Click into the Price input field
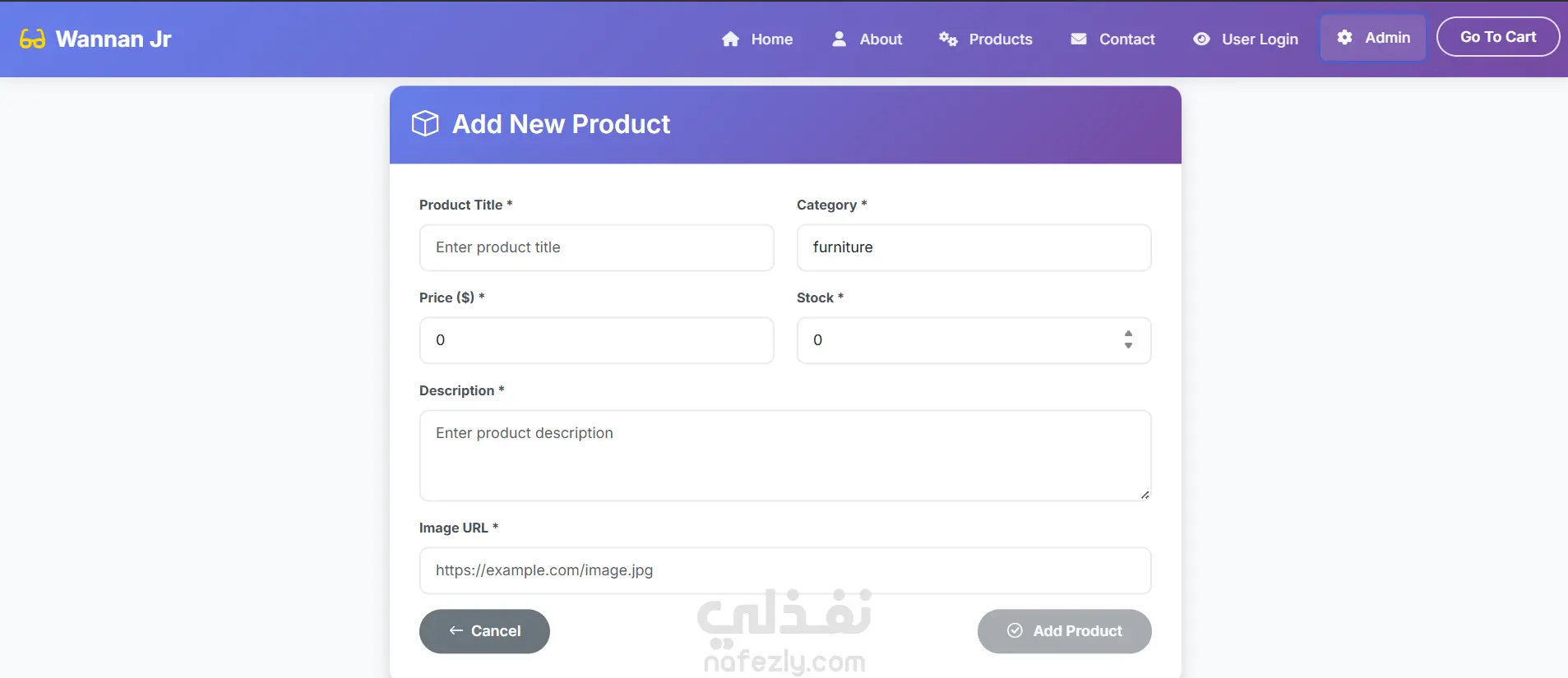The image size is (1568, 678). pos(596,340)
